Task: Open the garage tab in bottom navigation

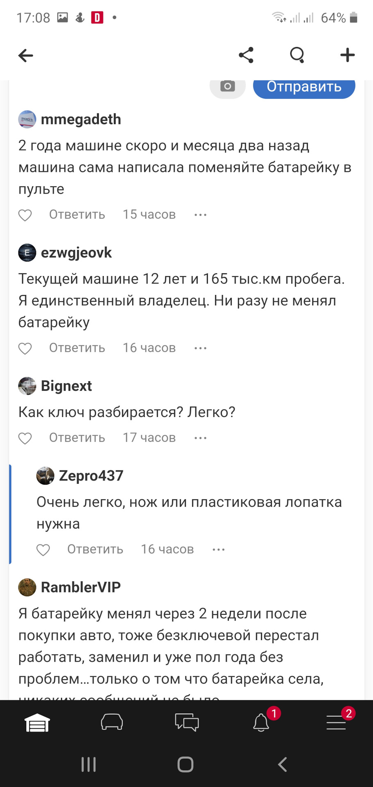Action: coord(37,723)
